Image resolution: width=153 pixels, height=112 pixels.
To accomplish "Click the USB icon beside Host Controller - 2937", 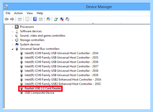I will click(22, 66).
